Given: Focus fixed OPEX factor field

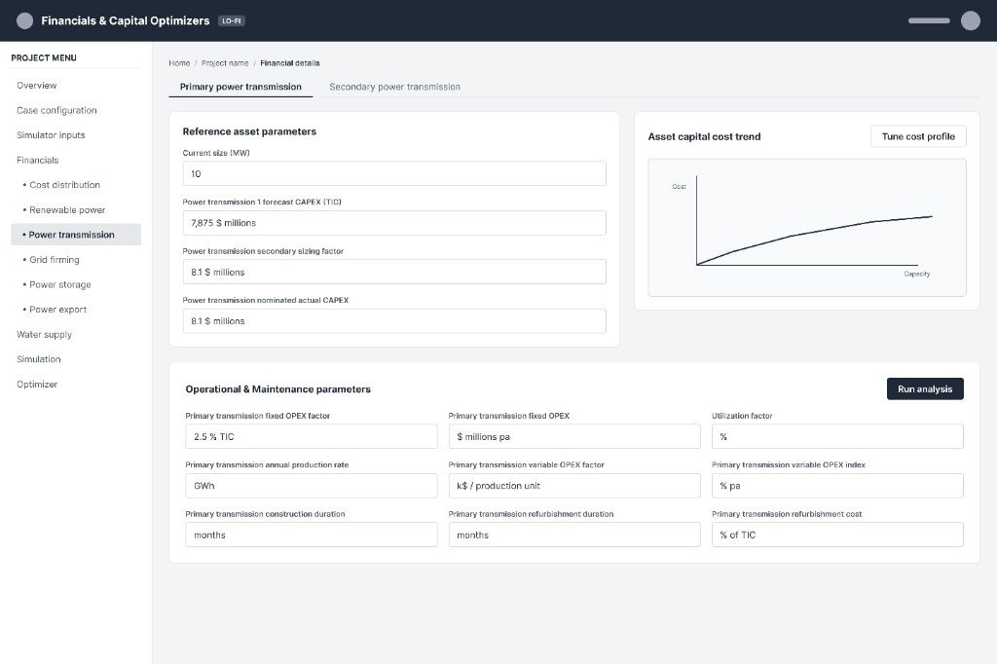Looking at the screenshot, I should tap(312, 437).
